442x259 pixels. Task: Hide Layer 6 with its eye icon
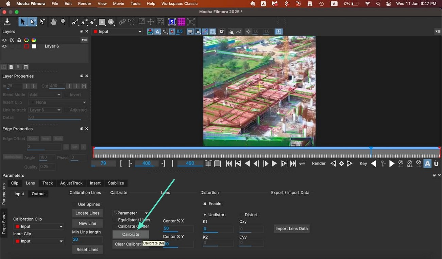pyautogui.click(x=4, y=46)
